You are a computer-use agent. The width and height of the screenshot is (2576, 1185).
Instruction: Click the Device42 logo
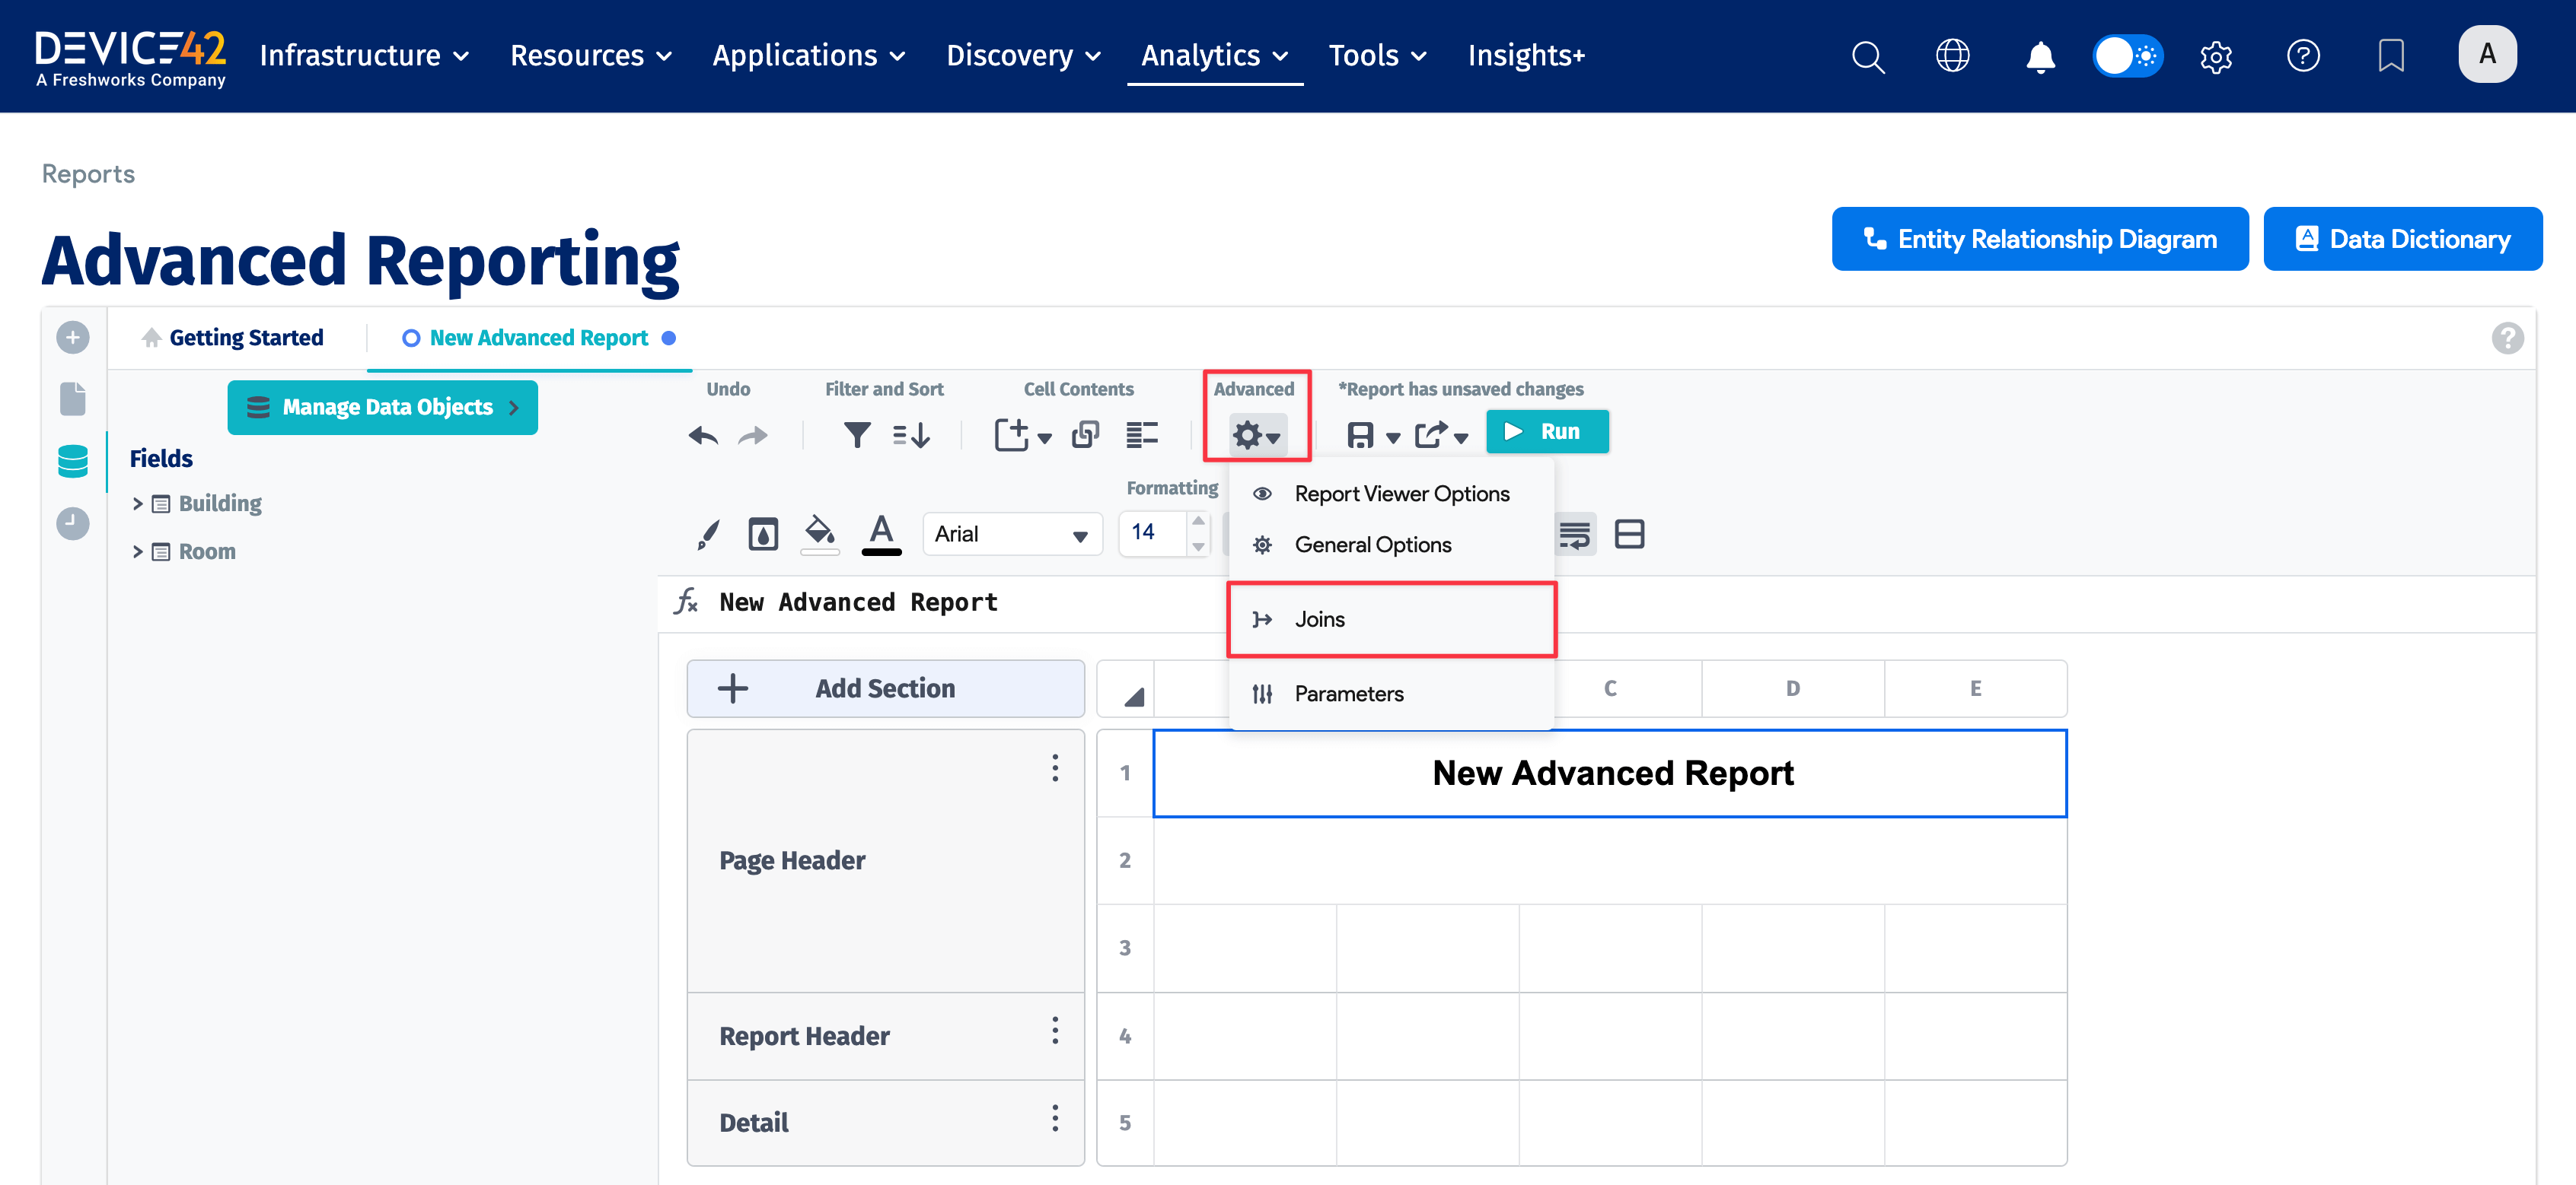tap(131, 58)
